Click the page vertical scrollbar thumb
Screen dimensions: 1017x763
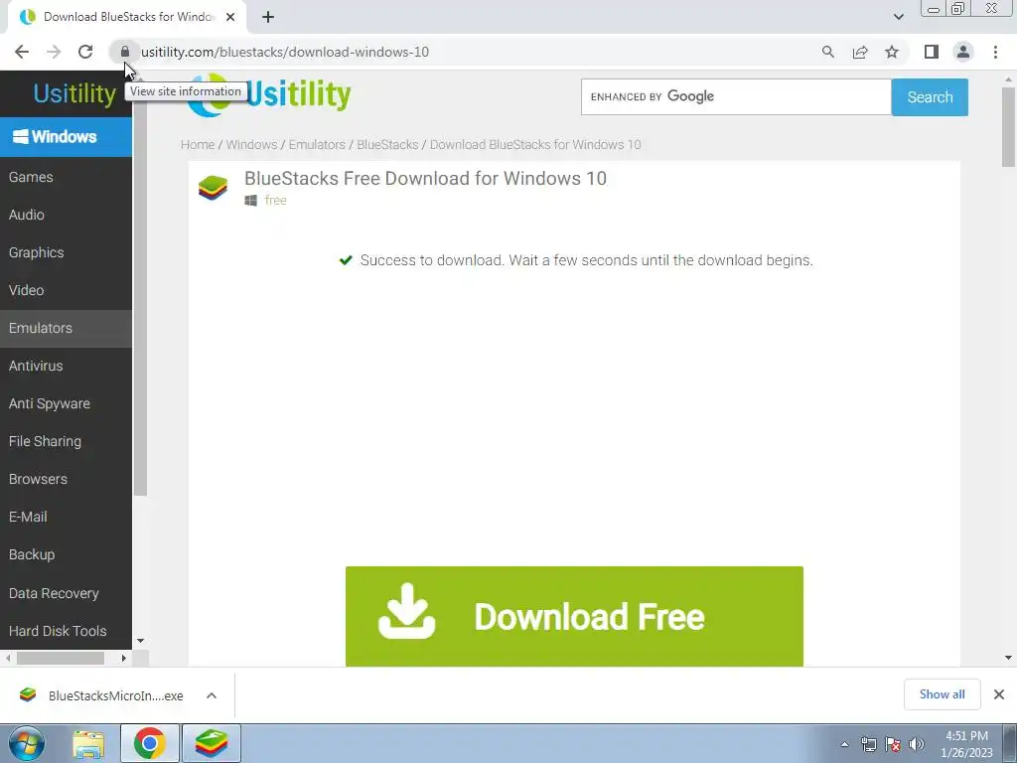tap(1008, 126)
